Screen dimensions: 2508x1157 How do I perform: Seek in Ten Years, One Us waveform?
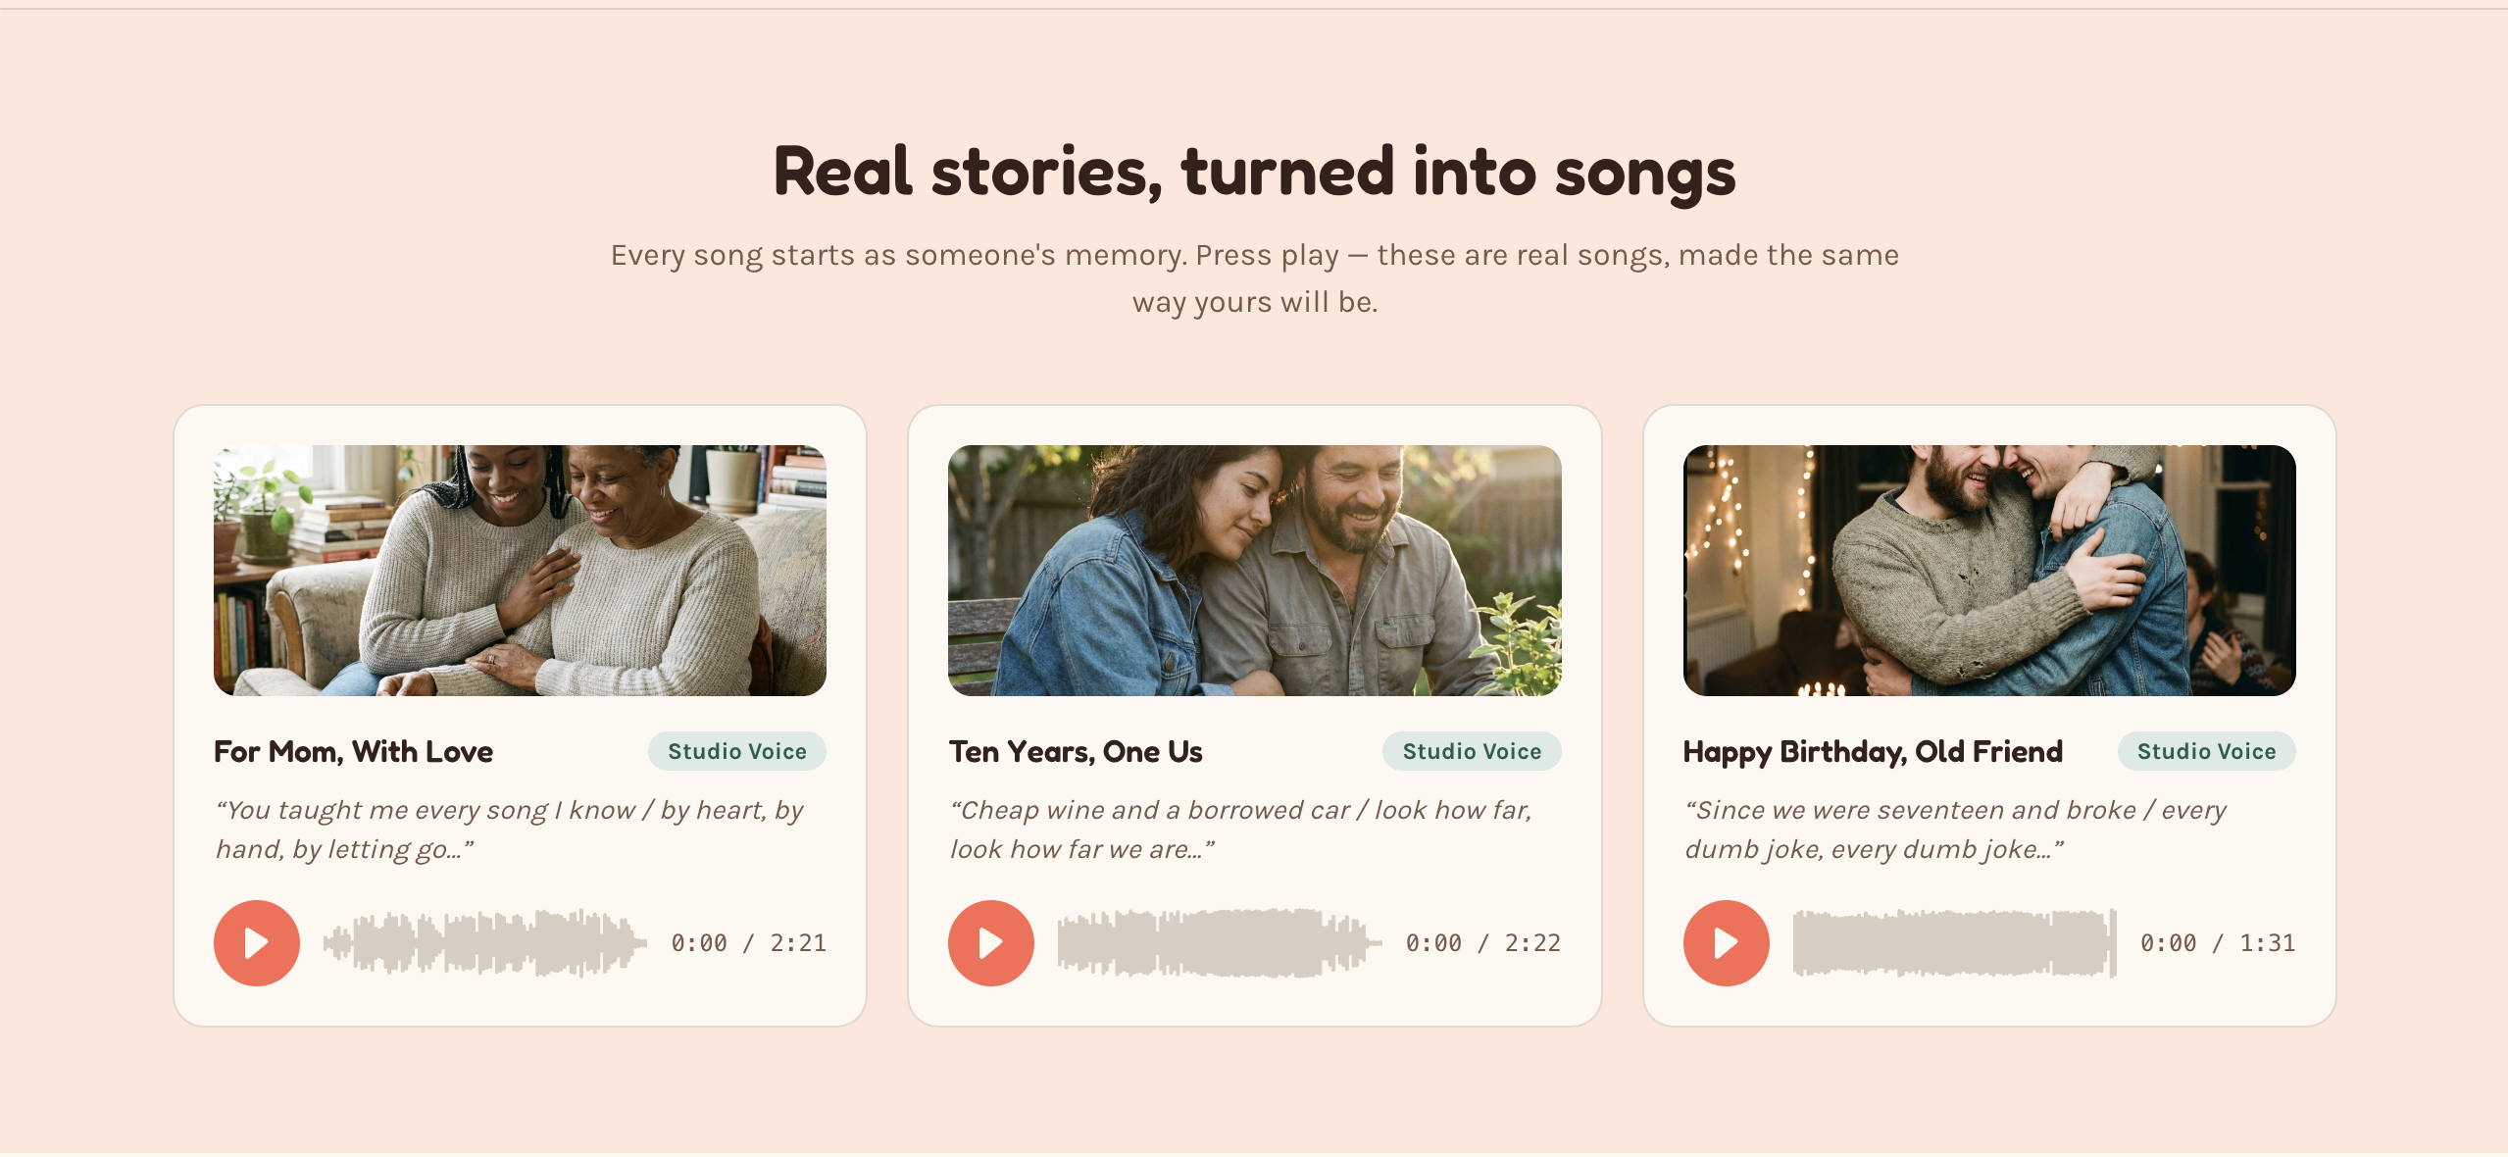pyautogui.click(x=1220, y=942)
